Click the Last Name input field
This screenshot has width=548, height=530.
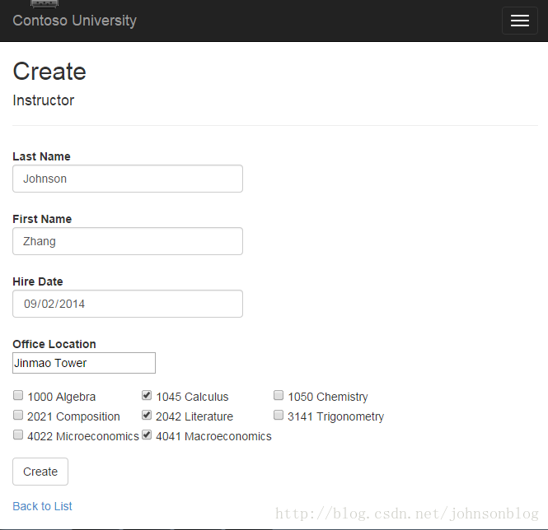[128, 179]
